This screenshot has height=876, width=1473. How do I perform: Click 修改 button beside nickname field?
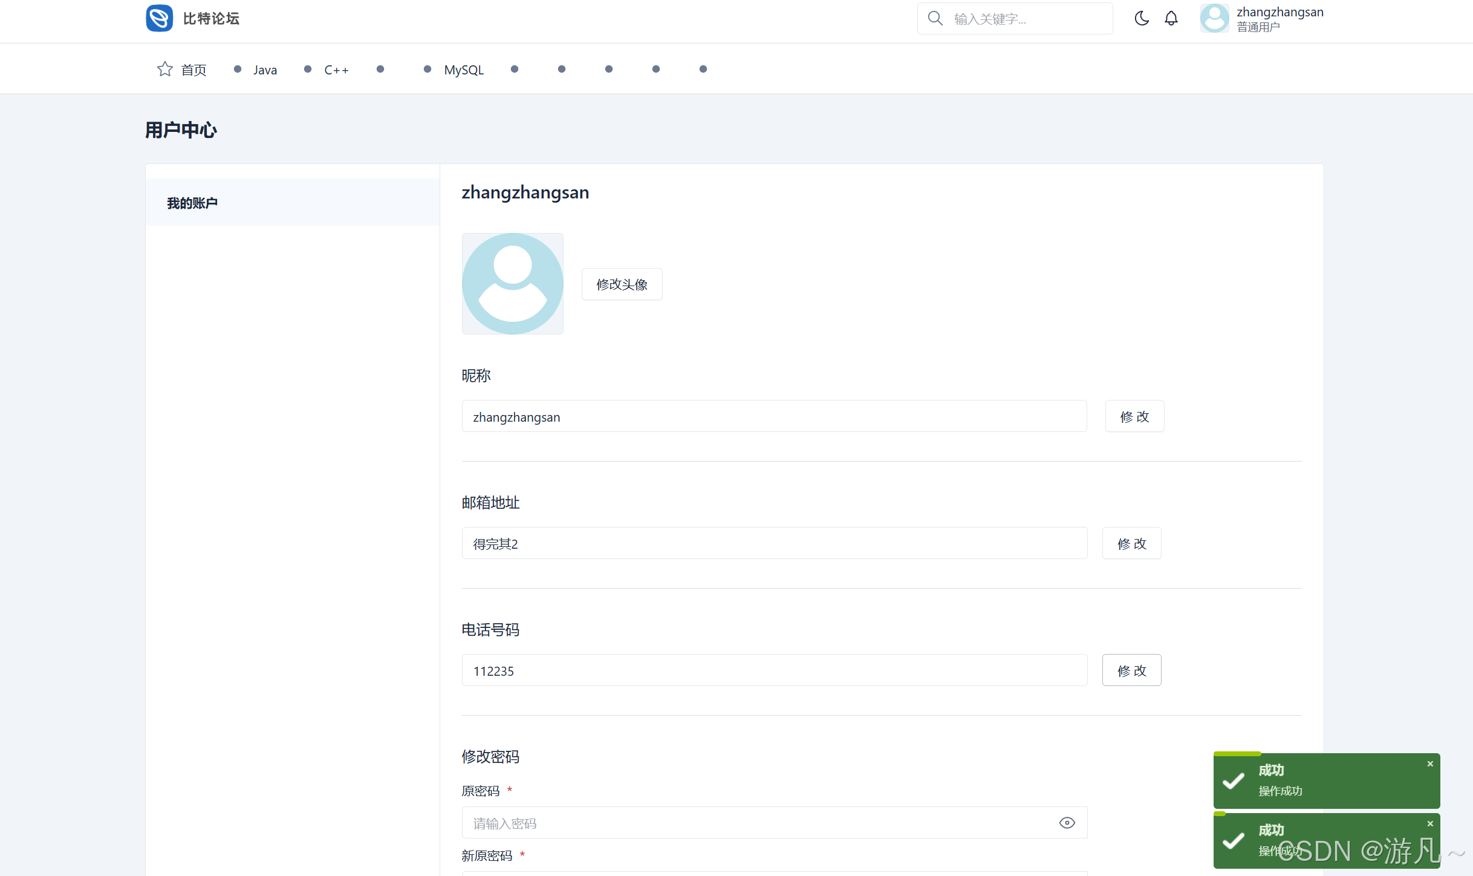[x=1134, y=416]
